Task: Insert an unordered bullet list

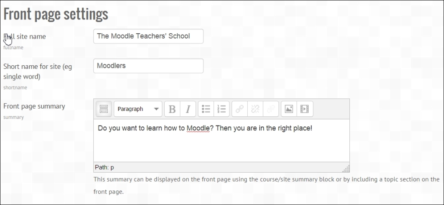Action: click(206, 109)
